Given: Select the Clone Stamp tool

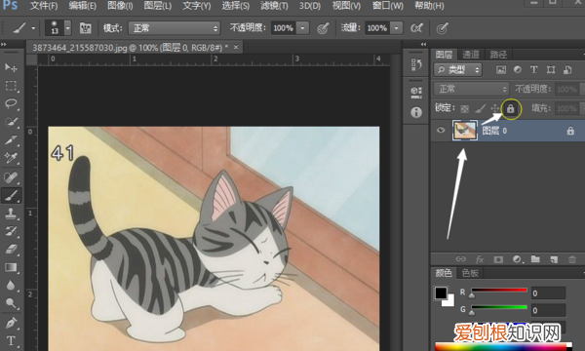Looking at the screenshot, I should (11, 213).
